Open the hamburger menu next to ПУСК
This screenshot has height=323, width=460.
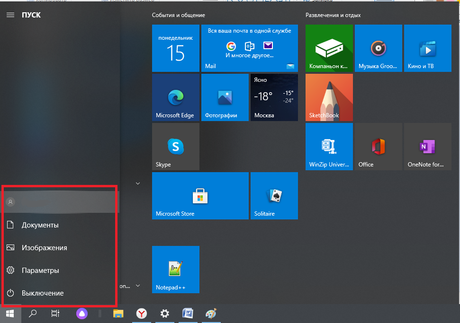(x=10, y=15)
